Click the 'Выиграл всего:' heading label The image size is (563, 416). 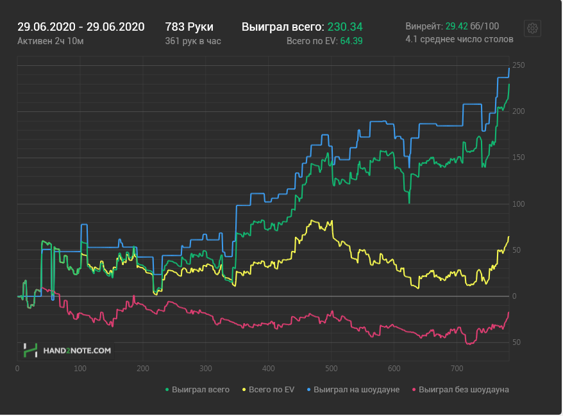[283, 27]
